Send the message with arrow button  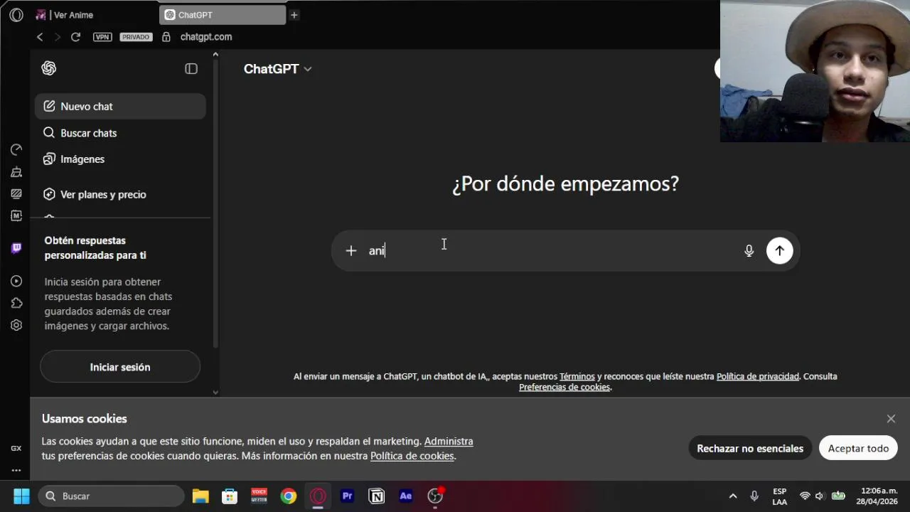pos(779,250)
